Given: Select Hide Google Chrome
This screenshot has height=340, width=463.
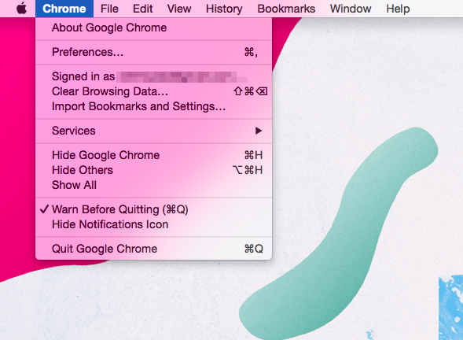Looking at the screenshot, I should click(x=153, y=155).
